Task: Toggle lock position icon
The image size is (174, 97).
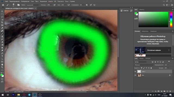Action: click(x=146, y=68)
